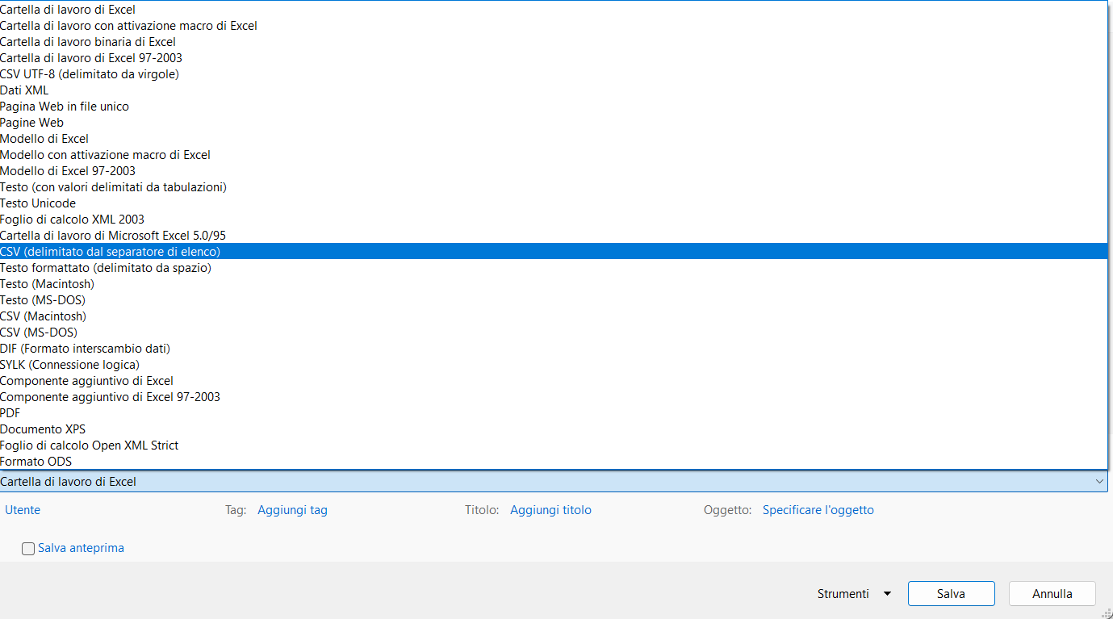Screen dimensions: 1113x619
Task: Click the 'Utente' author link
Action: click(x=23, y=510)
